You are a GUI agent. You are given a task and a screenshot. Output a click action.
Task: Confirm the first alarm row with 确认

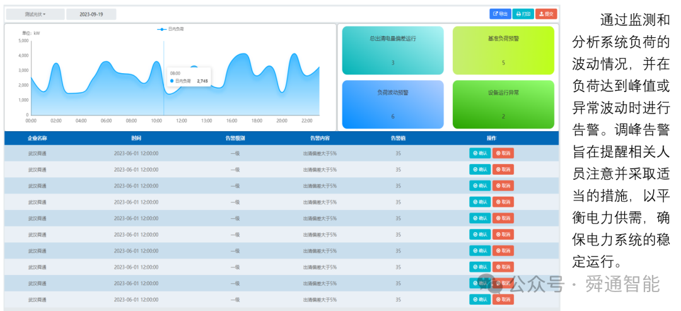pos(480,153)
